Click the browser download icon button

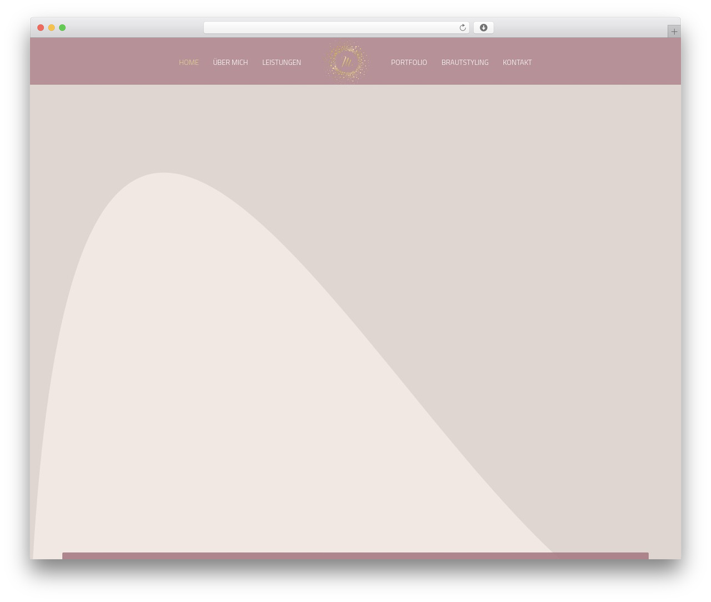point(483,28)
